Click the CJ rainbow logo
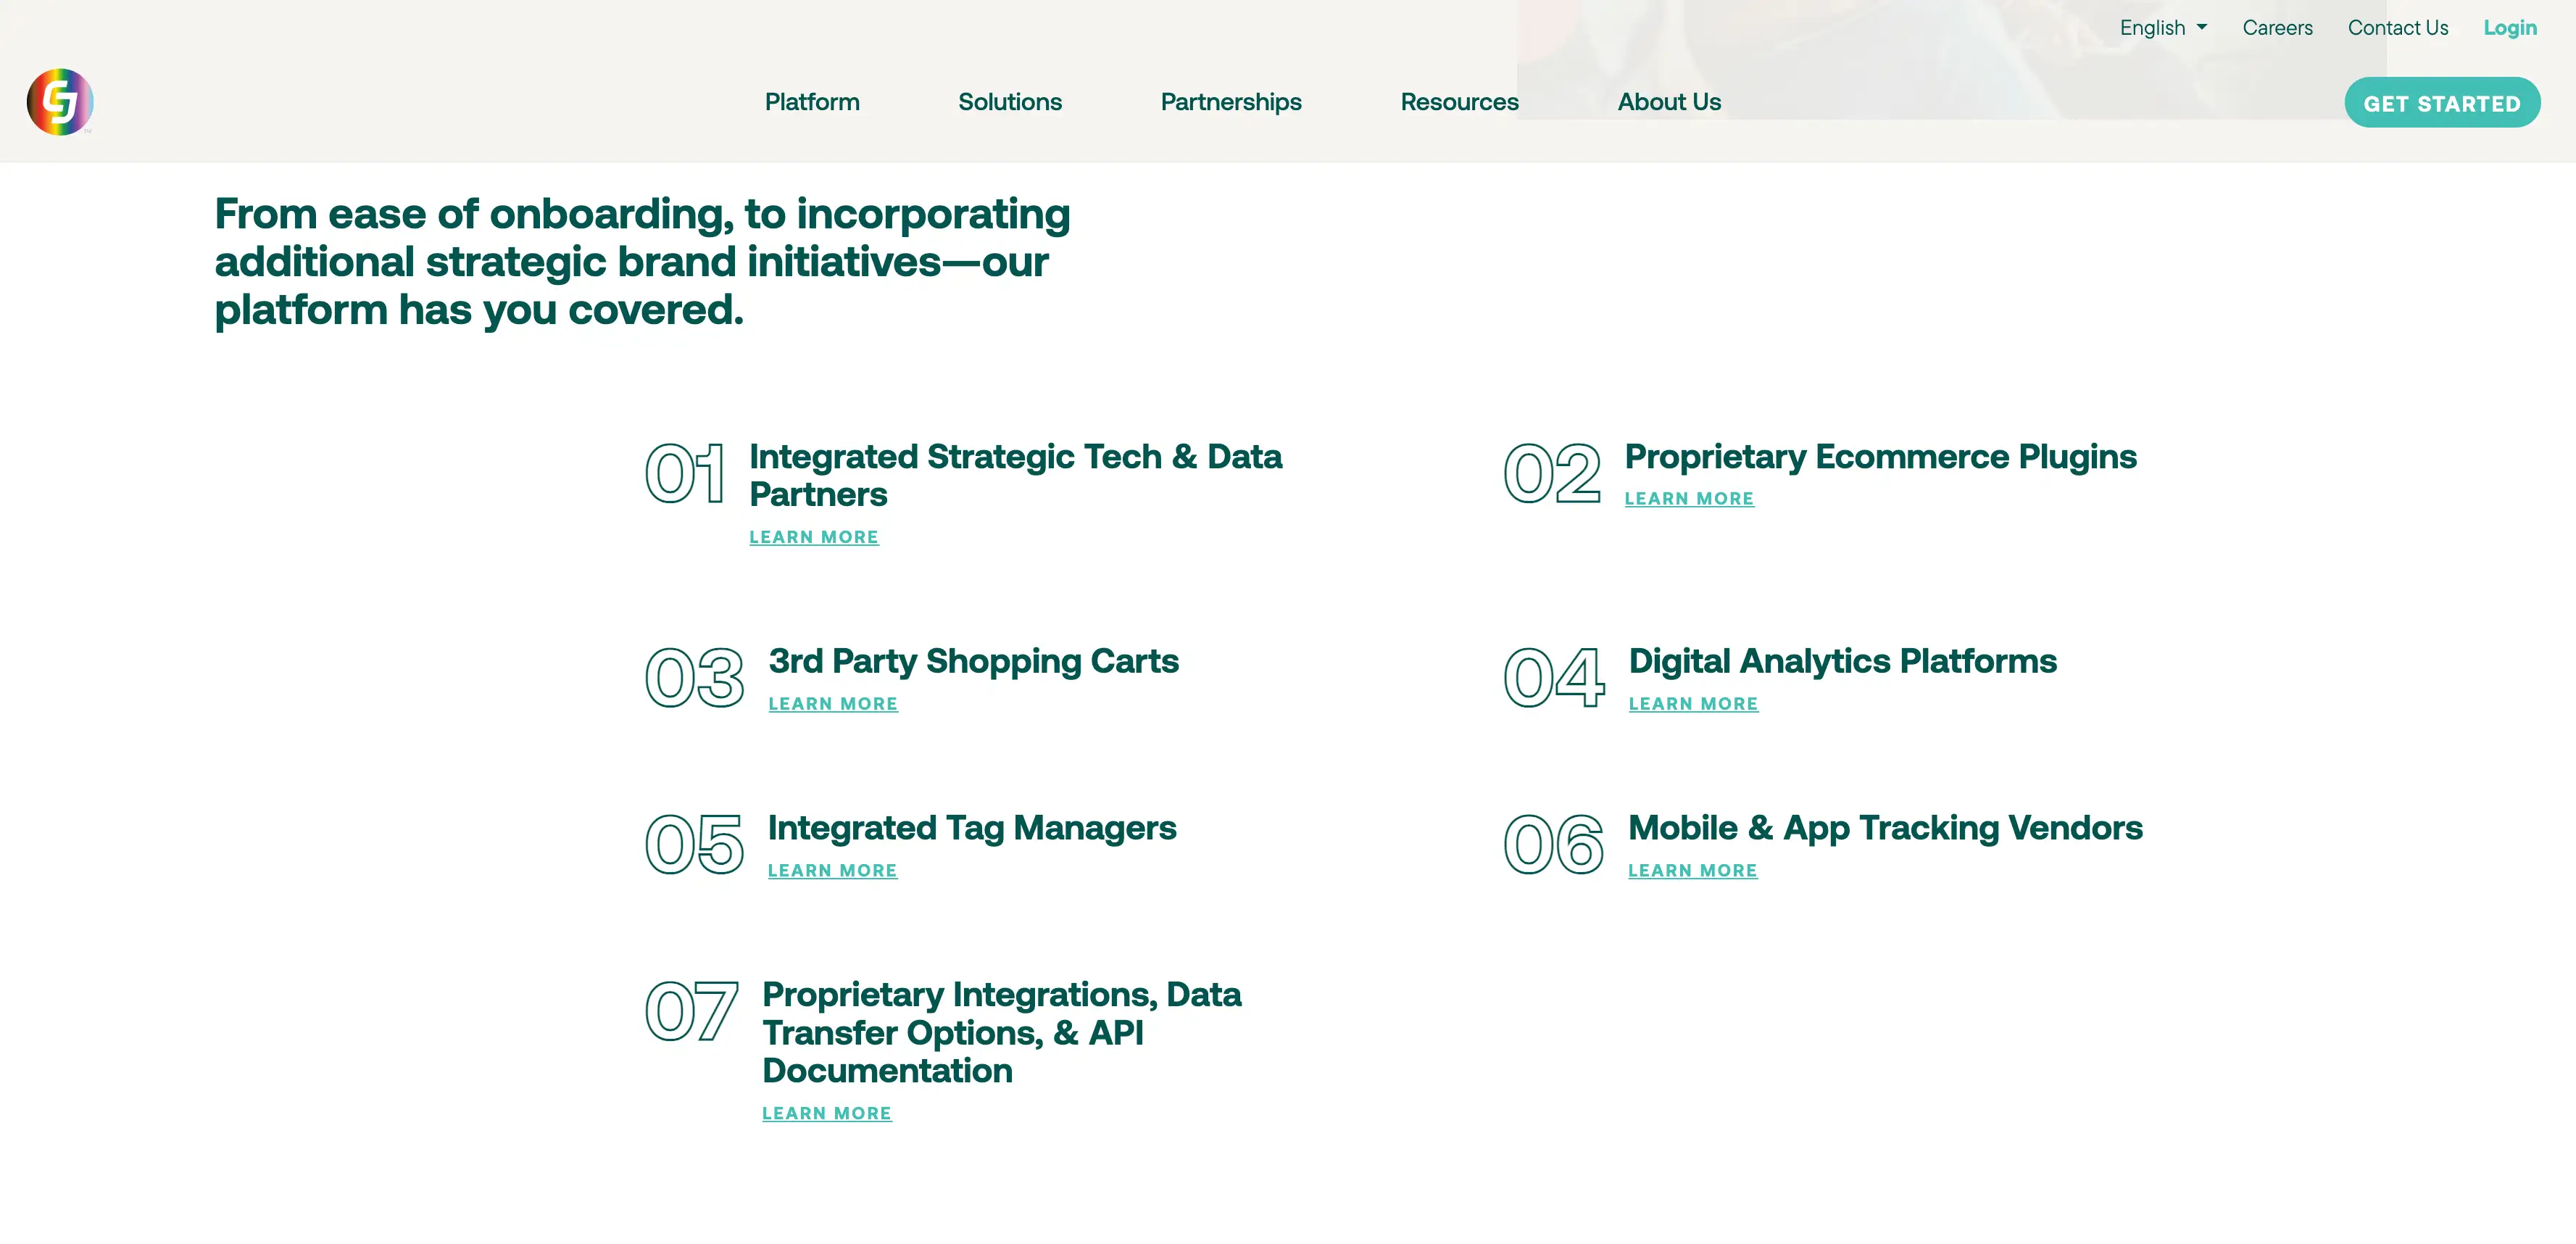The image size is (2576, 1244). (60, 102)
